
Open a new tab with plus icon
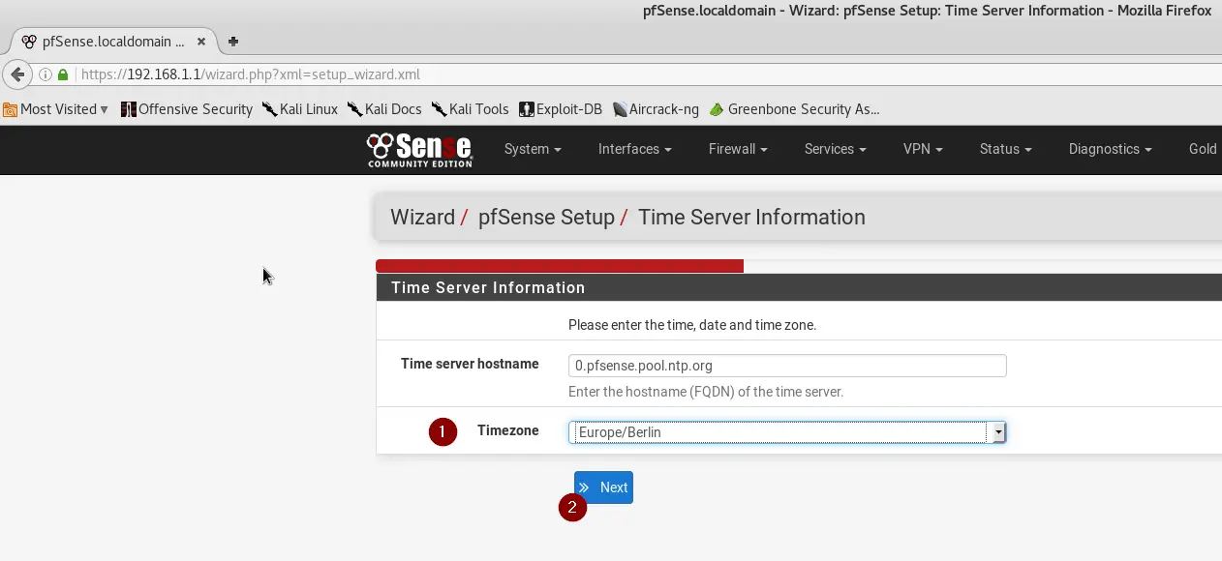[233, 42]
